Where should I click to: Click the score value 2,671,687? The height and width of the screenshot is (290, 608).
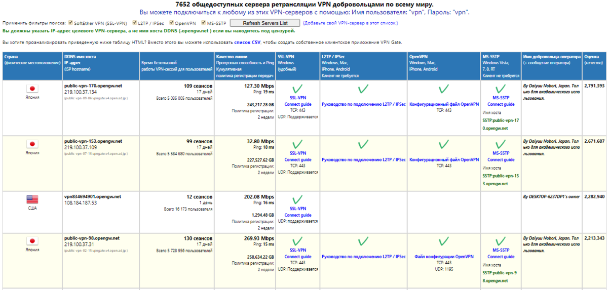click(x=594, y=141)
